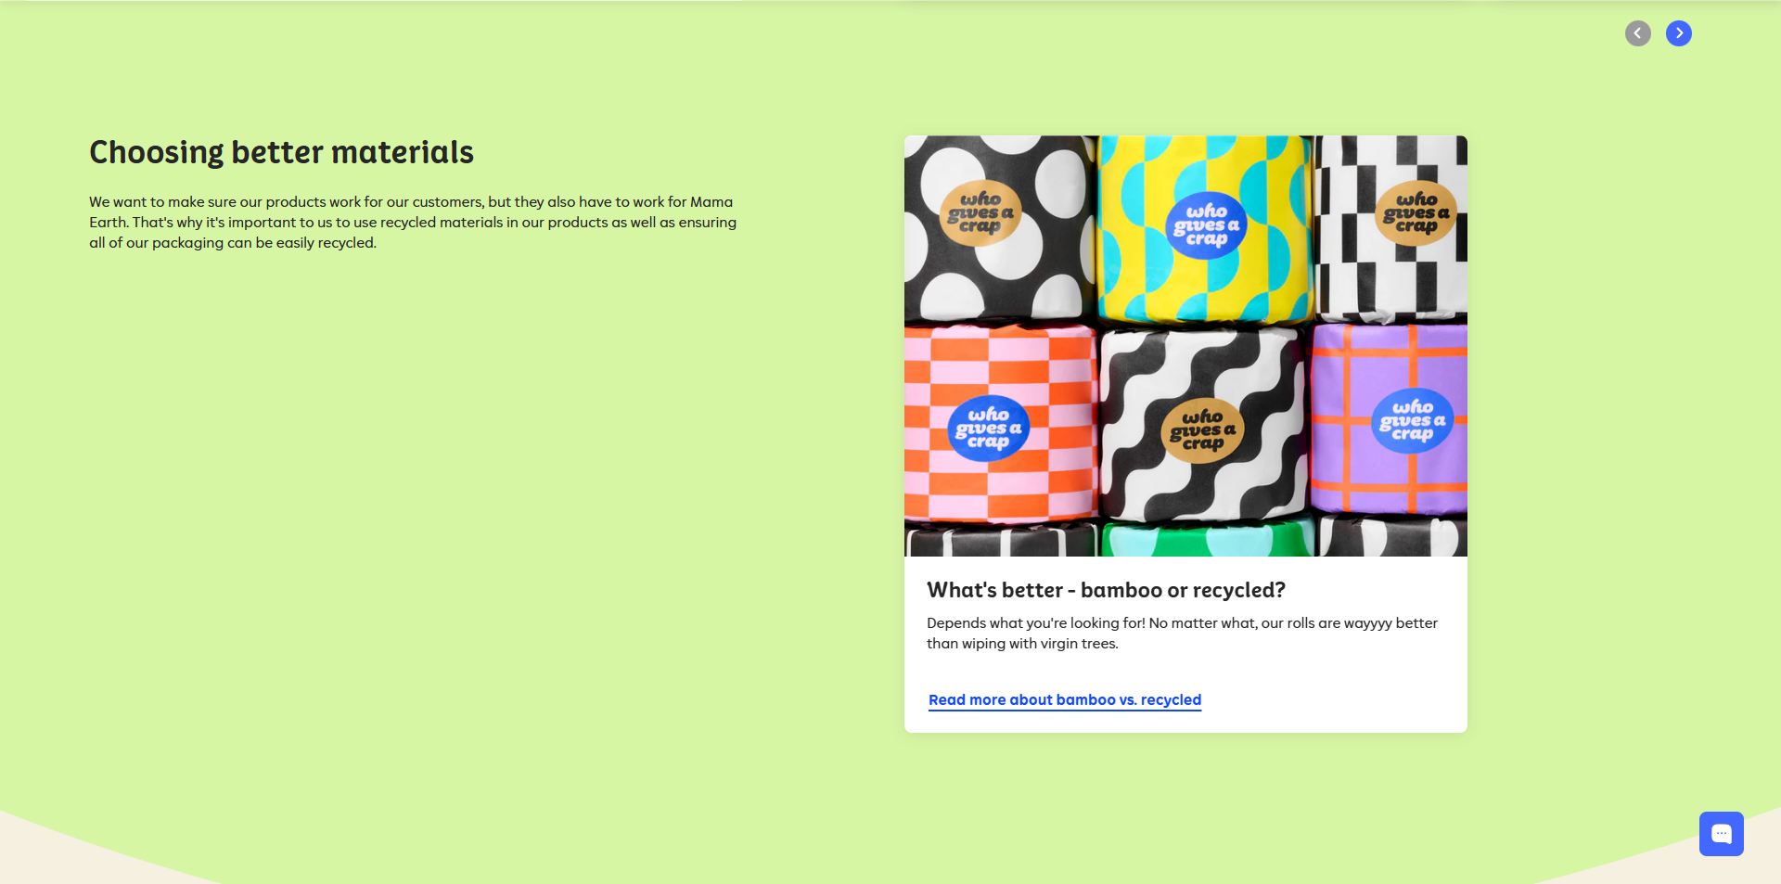Click the paragraph about recycled materials
Screen dimensions: 1781x884
pos(413,223)
